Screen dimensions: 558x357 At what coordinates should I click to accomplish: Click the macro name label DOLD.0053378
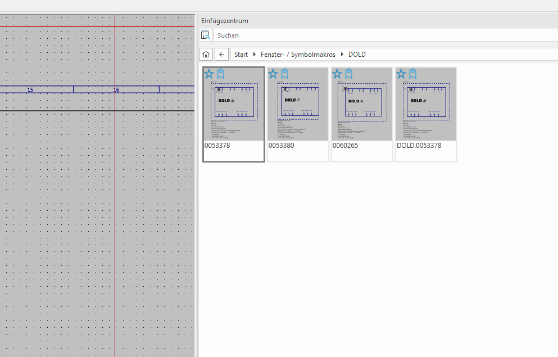[x=419, y=146]
